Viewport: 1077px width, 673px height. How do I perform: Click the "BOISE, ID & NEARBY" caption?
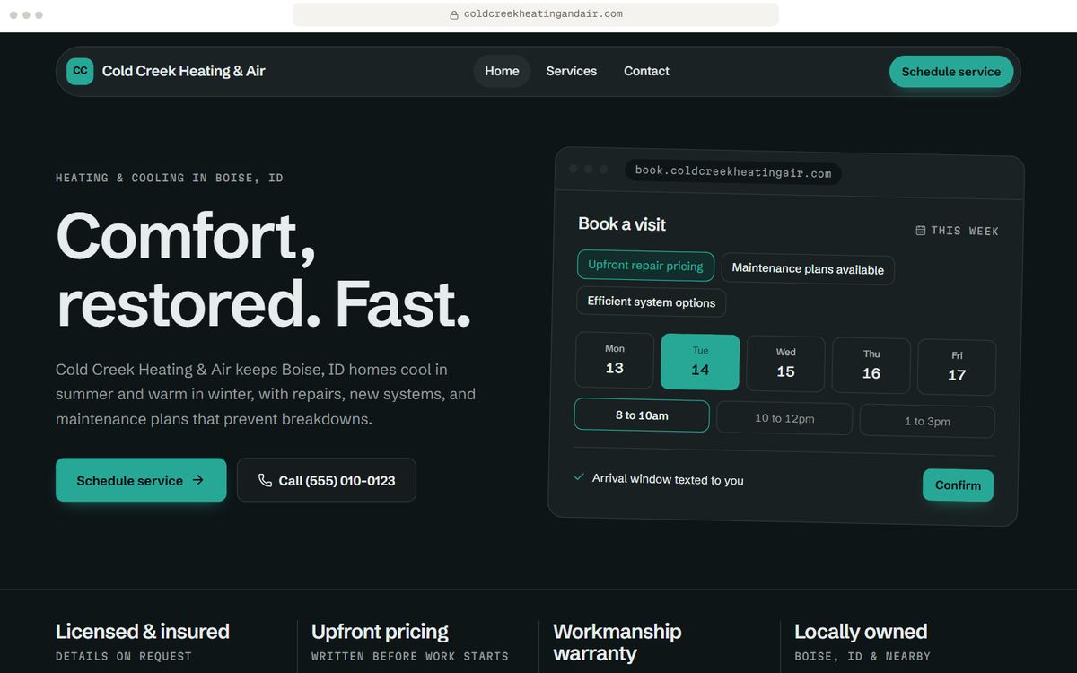click(x=862, y=657)
